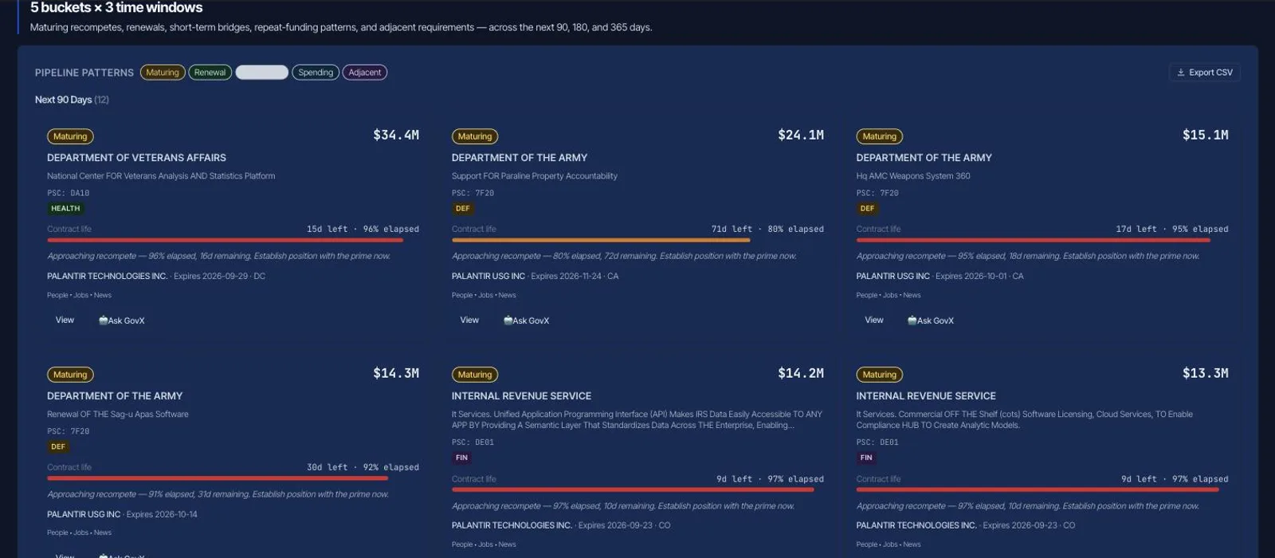View the $24.1M Paraline Property Accountability contract
Image resolution: width=1275 pixels, height=558 pixels.
coord(469,320)
